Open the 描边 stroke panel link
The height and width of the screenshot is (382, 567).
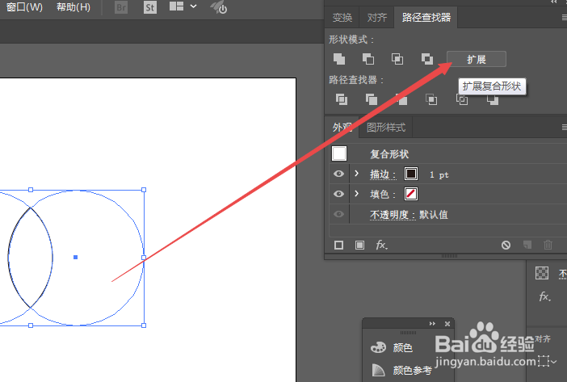[x=383, y=174]
